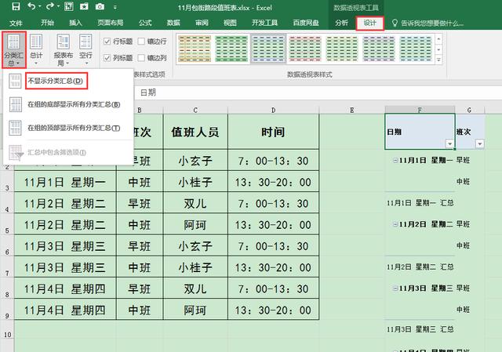Click the formula bar showing 日期
502x352 pixels.
point(317,93)
